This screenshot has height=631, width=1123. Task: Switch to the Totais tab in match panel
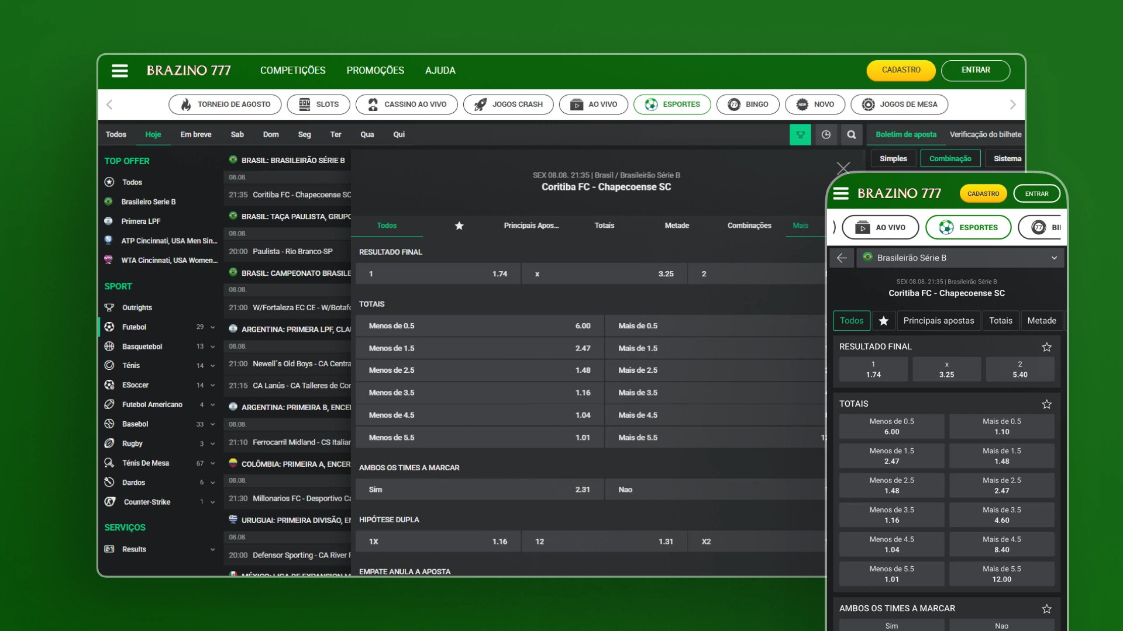[x=604, y=226]
